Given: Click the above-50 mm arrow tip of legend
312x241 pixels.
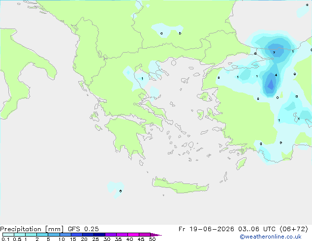Looking at the screenshot, I should 156,235.
